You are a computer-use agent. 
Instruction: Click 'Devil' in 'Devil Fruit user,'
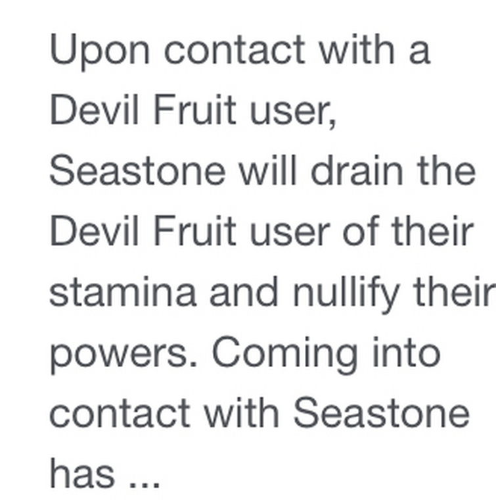click(x=94, y=109)
